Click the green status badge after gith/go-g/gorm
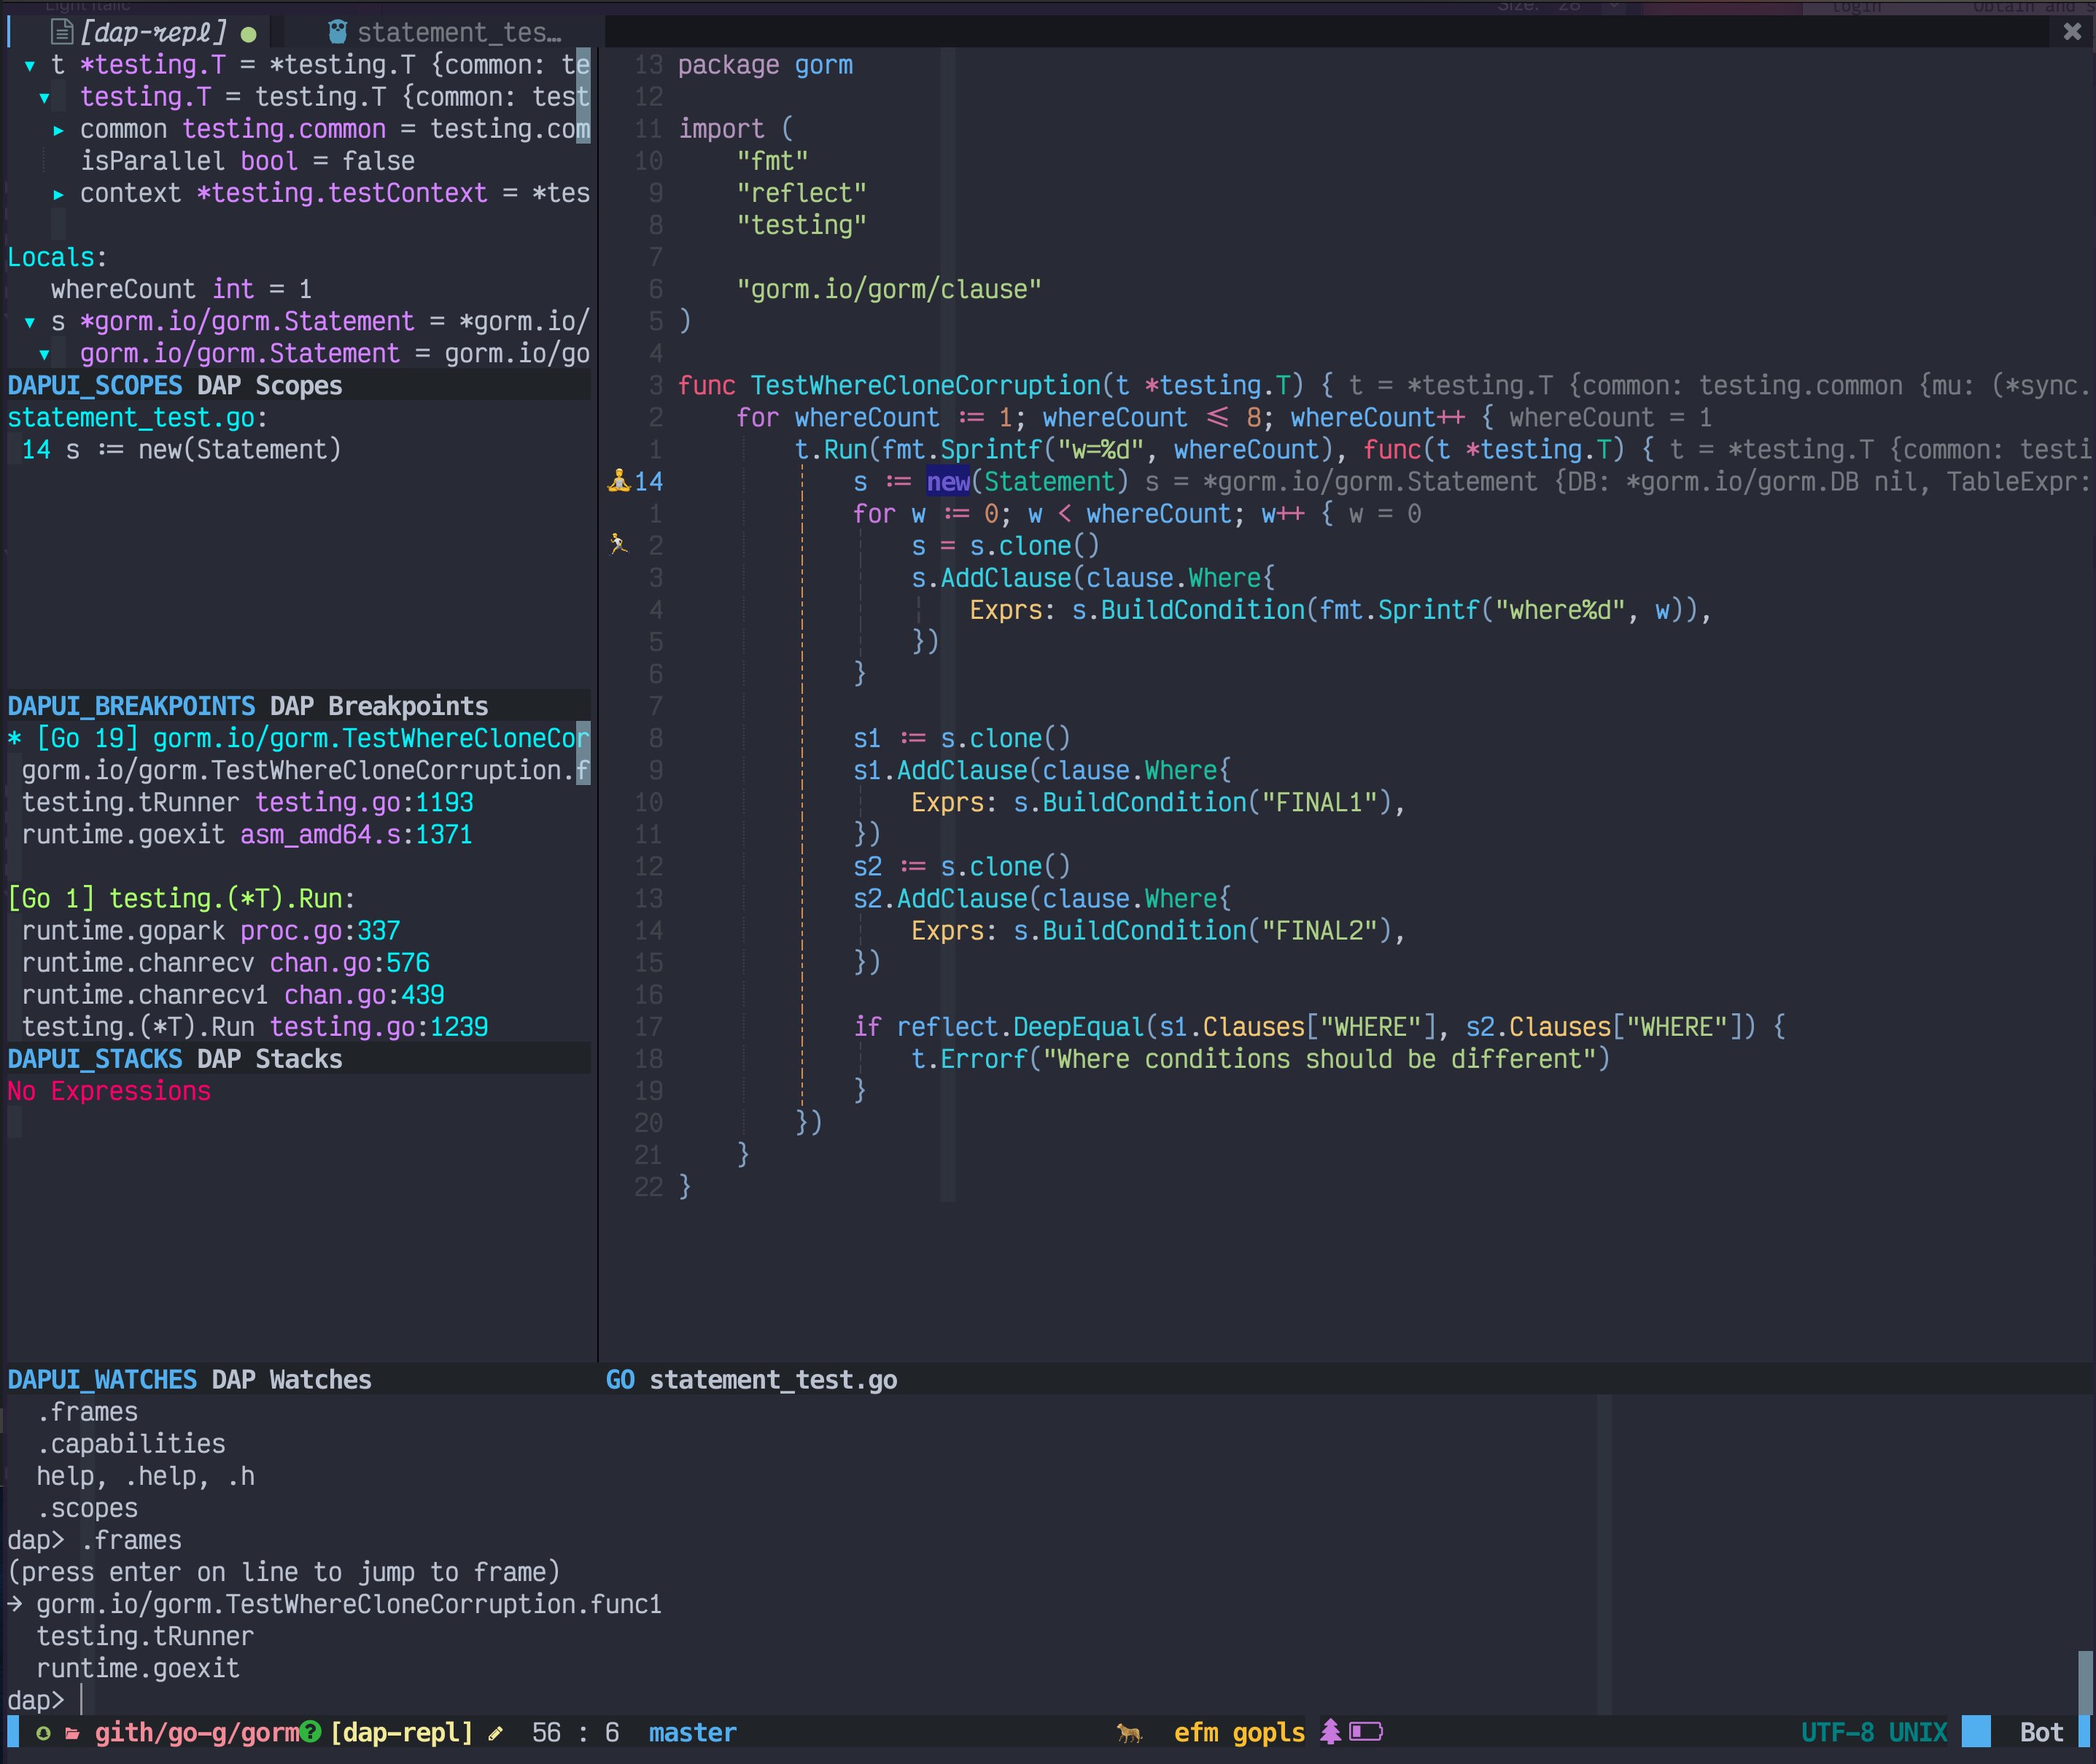This screenshot has height=1764, width=2096. pos(311,1733)
